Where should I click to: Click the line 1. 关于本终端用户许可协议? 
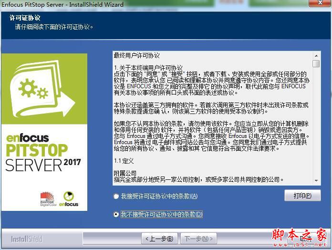pyautogui.click(x=148, y=68)
